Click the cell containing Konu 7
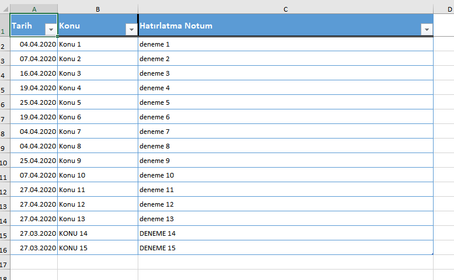This screenshot has height=280, width=454. [x=97, y=132]
